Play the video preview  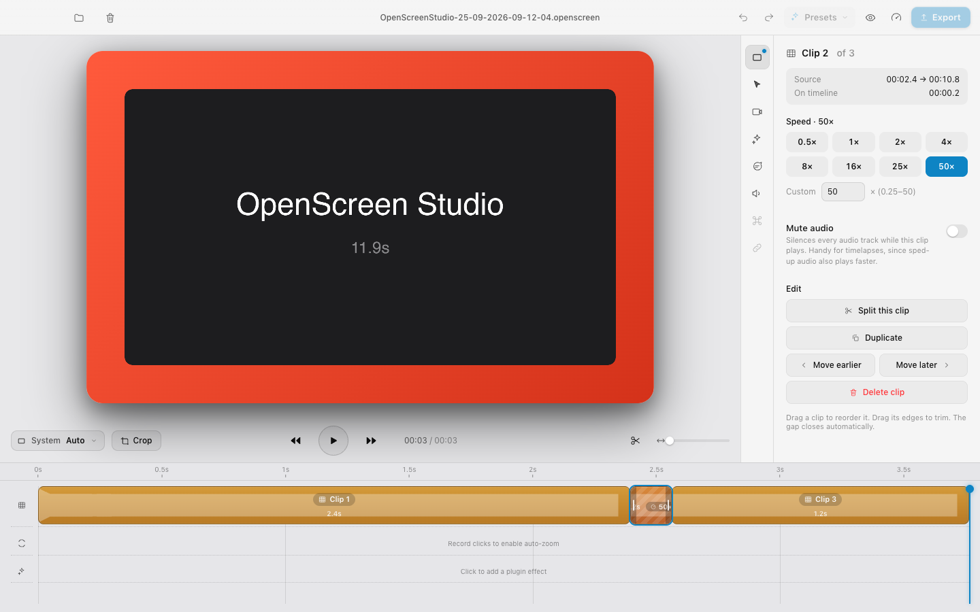(333, 441)
